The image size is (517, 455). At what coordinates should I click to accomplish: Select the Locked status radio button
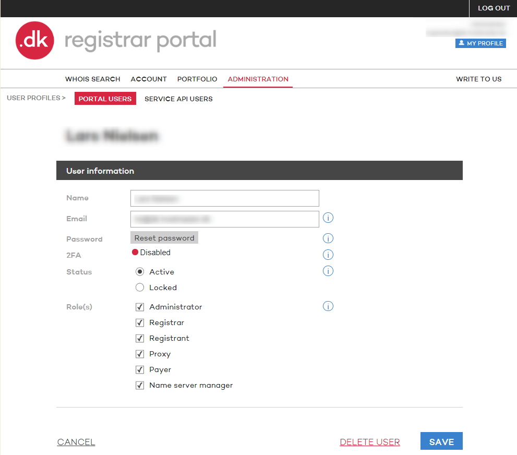pyautogui.click(x=139, y=287)
